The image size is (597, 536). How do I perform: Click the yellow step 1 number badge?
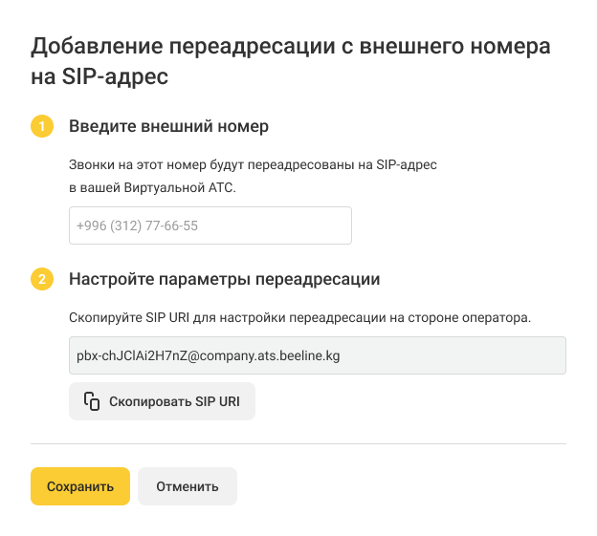(42, 126)
